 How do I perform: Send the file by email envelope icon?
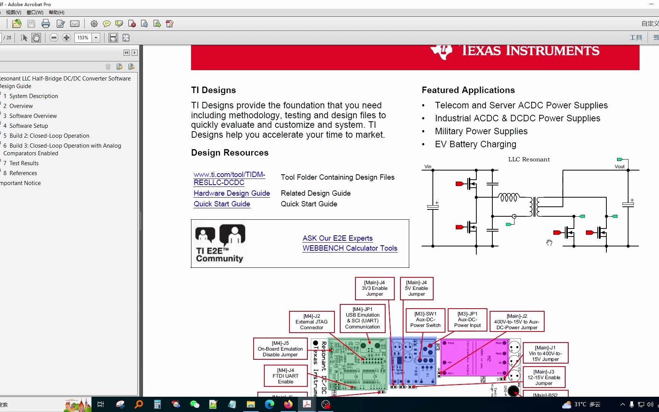[75, 24]
